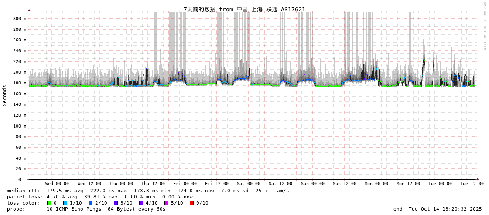Viewport: 489px width, 215px height.
Task: Click the Tue 12:00 x-axis label
Action: click(x=472, y=184)
